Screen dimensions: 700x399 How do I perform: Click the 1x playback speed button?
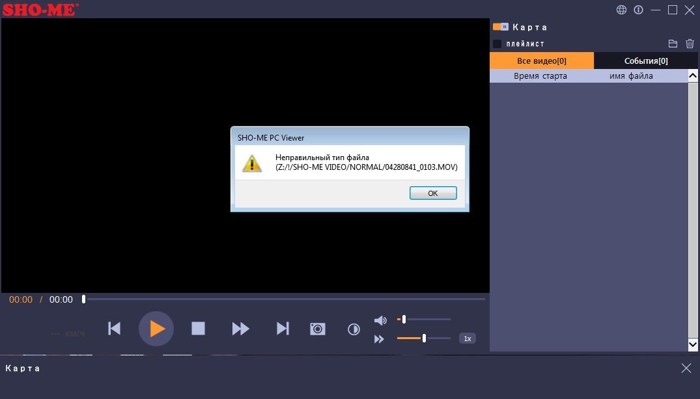point(467,338)
